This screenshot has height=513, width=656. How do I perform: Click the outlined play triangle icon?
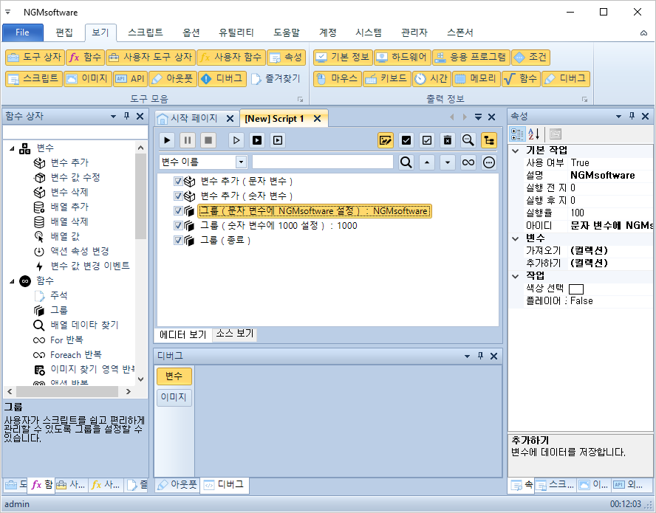(236, 140)
